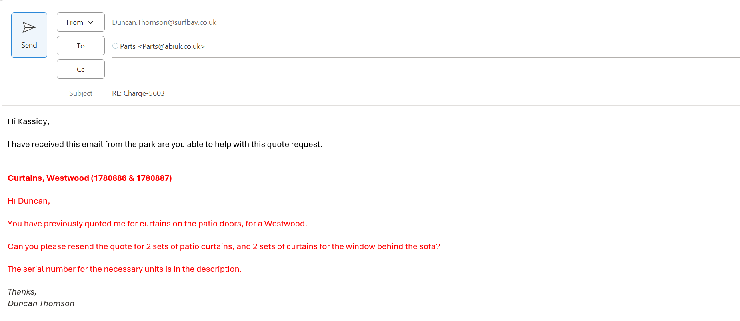Place cursor after the italic Thanks line
The width and height of the screenshot is (740, 321).
[x=37, y=292]
